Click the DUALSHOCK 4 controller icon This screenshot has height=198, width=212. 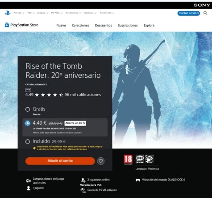click(x=138, y=180)
